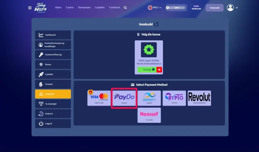Open the Casino navigation item
The image size is (259, 152).
pos(70,7)
